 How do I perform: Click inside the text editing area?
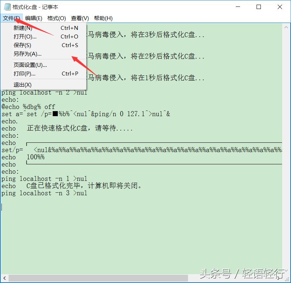[144, 223]
